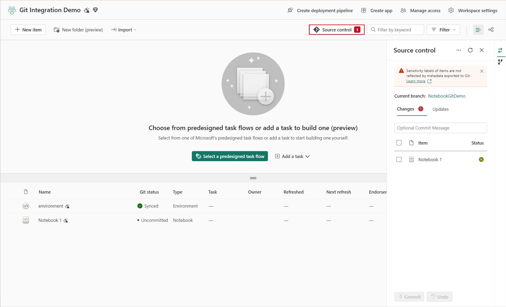Click Notebook 1 name in Changes list
Viewport: 506px width, 307px height.
click(x=430, y=160)
